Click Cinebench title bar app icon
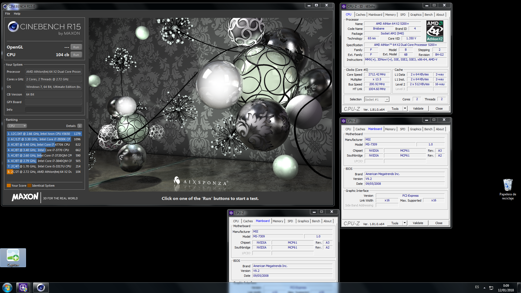 [5, 6]
